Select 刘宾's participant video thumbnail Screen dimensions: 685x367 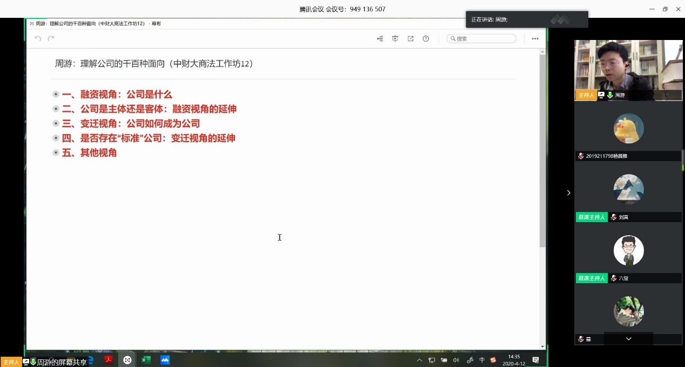point(628,190)
